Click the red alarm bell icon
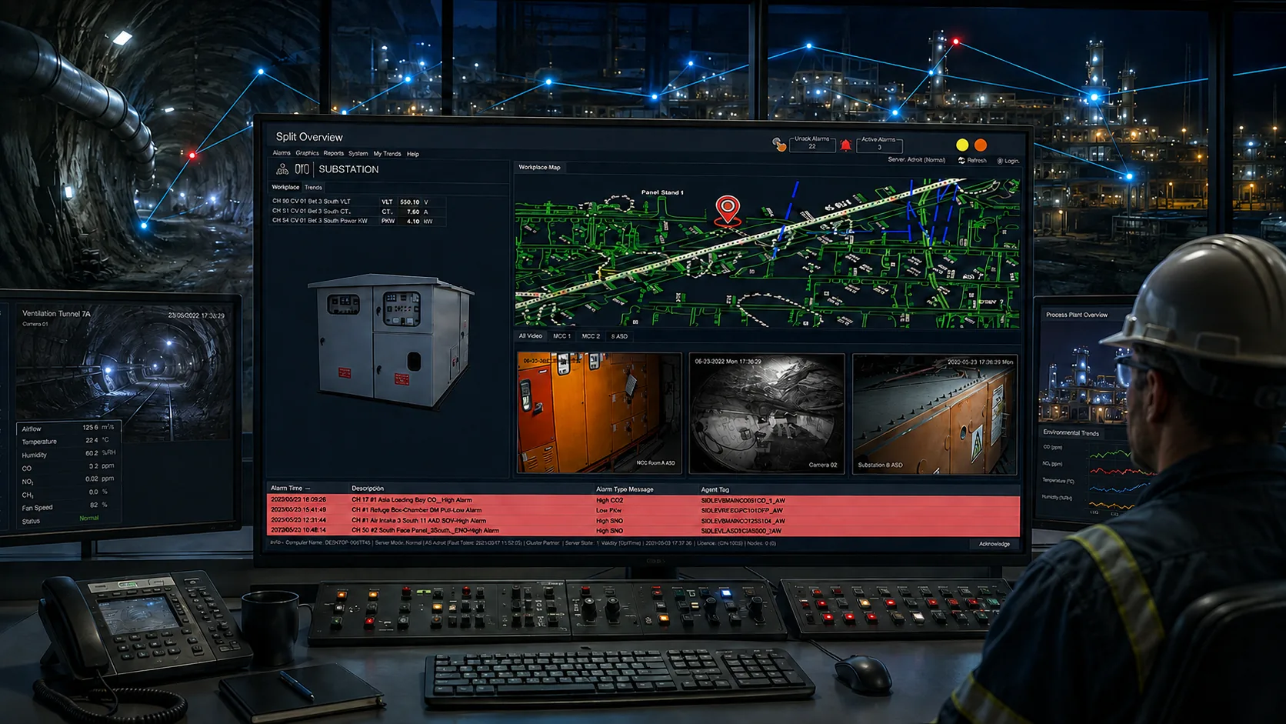This screenshot has width=1286, height=724. [845, 145]
